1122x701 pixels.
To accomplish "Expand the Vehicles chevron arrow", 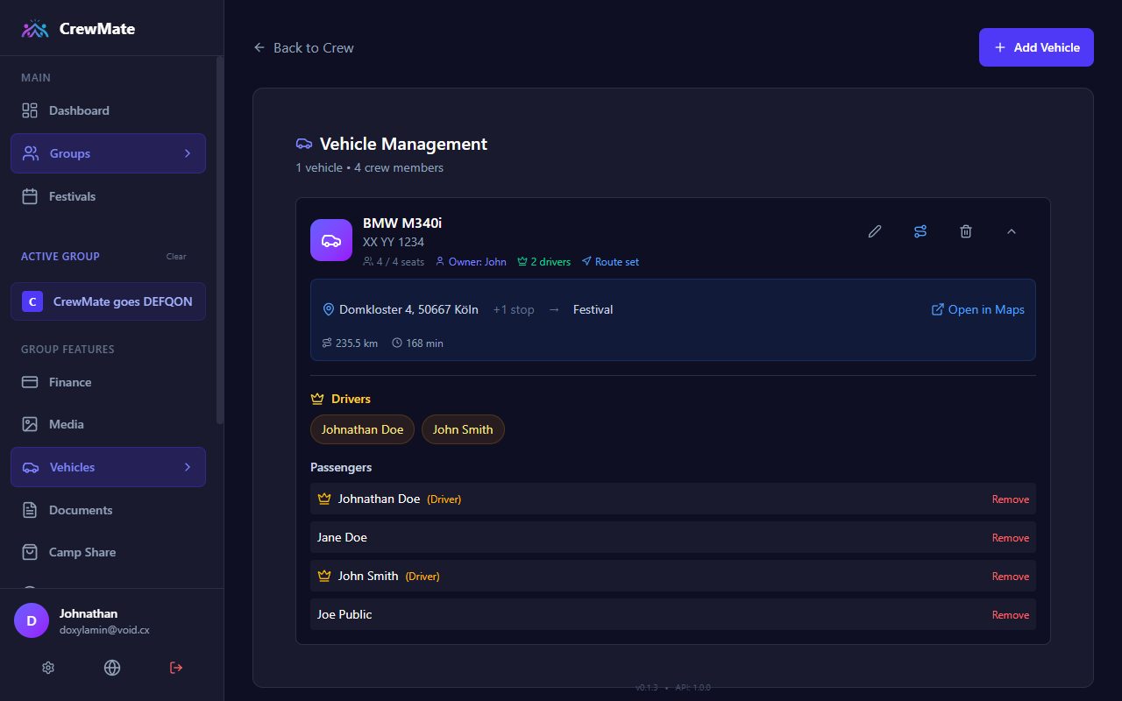I will click(x=187, y=467).
